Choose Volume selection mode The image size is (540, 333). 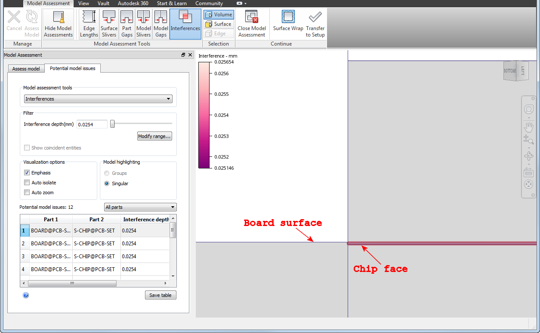[x=219, y=15]
